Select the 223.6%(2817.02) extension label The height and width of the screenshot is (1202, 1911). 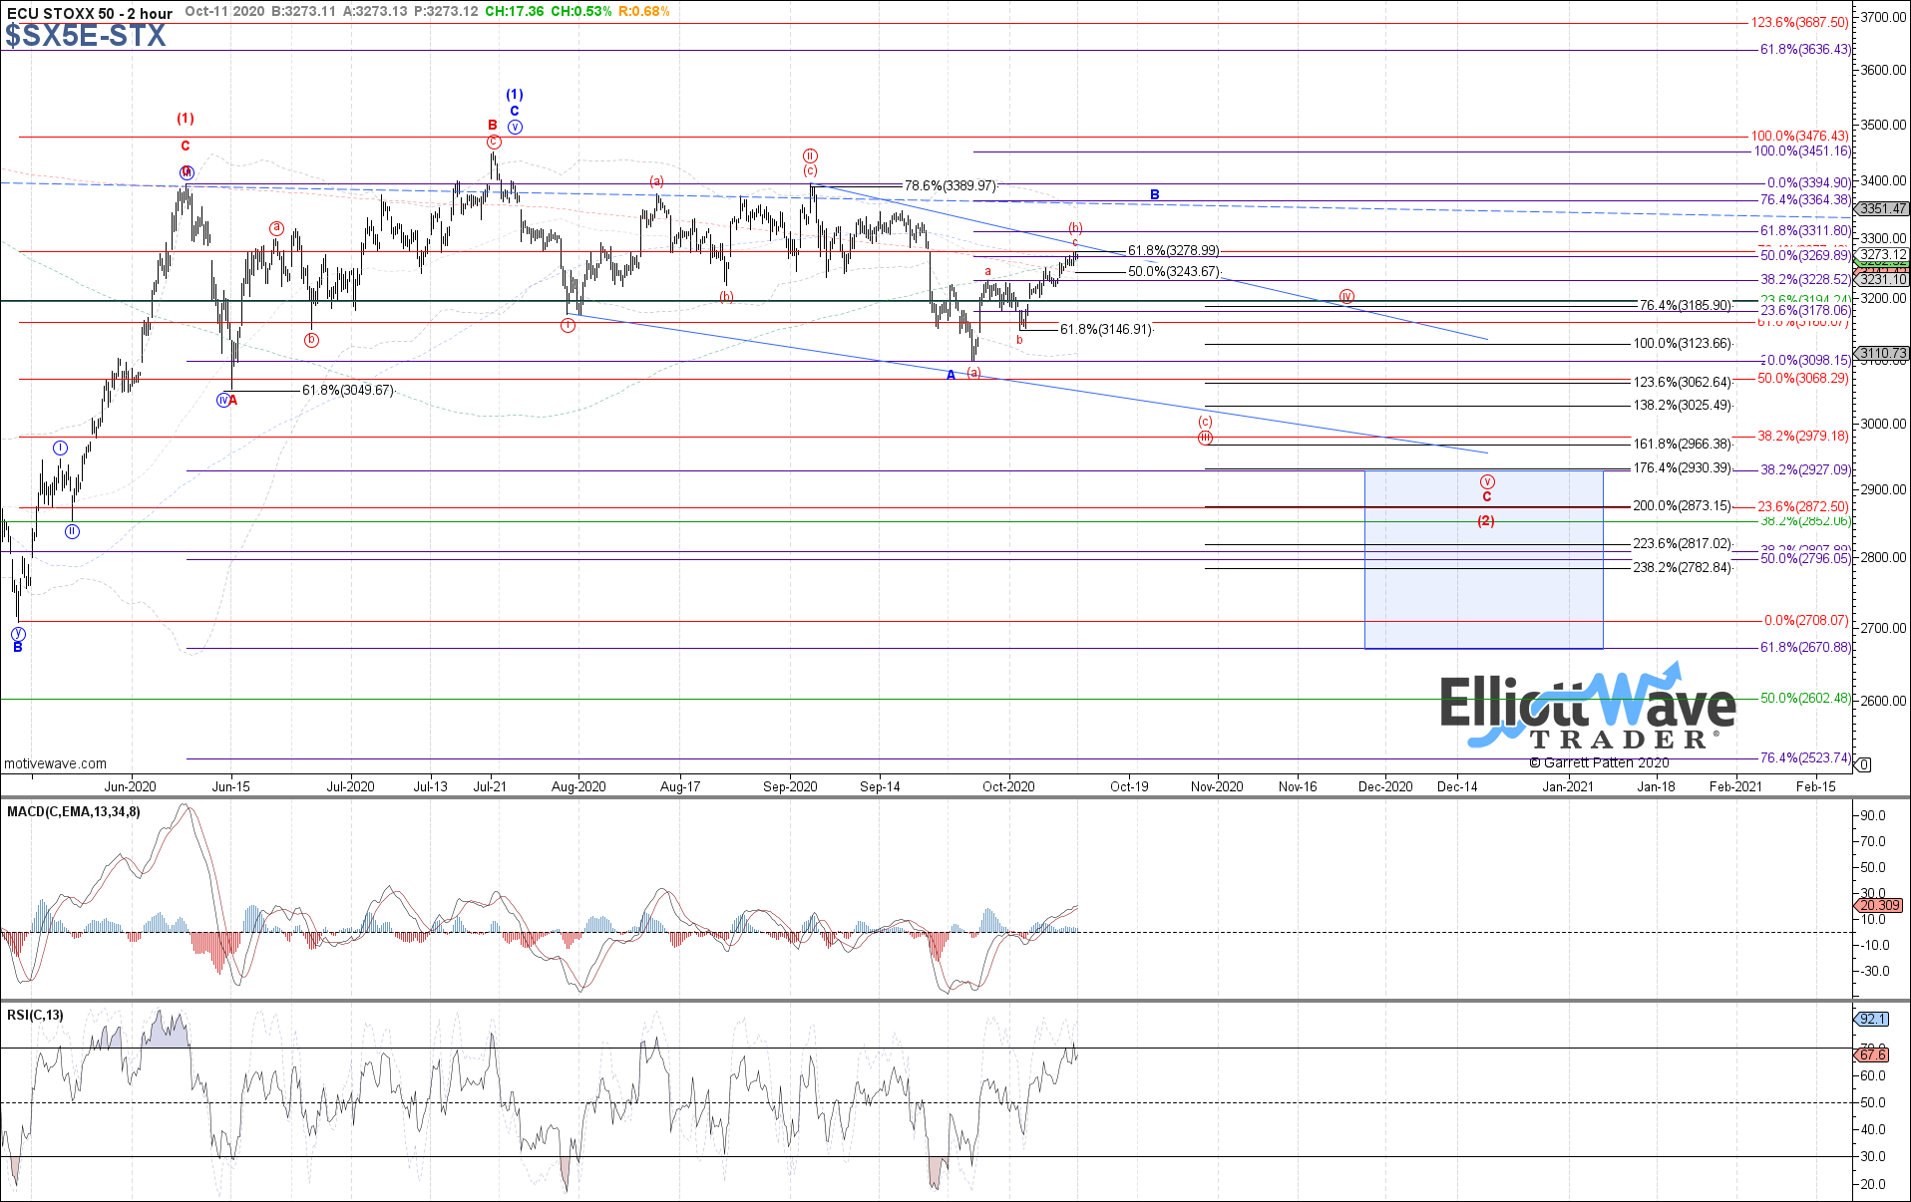[1683, 543]
